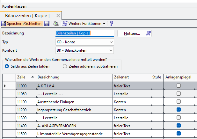Close the Bilanzzeilen | Kopie tab
Image resolution: width=197 pixels, height=139 pixels.
click(x=58, y=16)
